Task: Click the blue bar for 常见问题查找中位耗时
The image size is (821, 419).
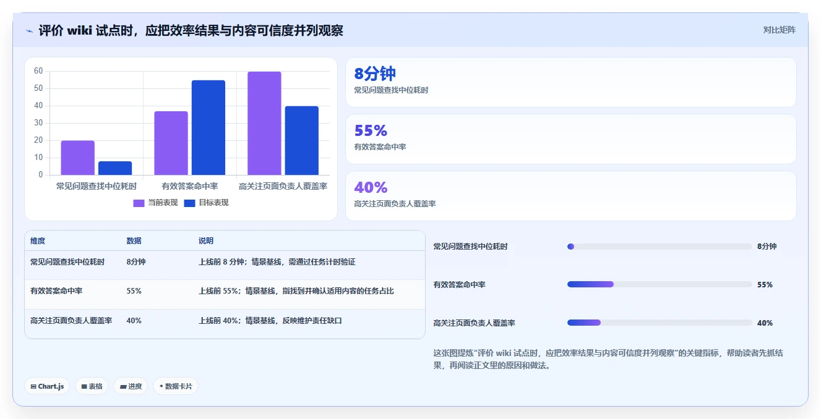Action: pos(115,168)
